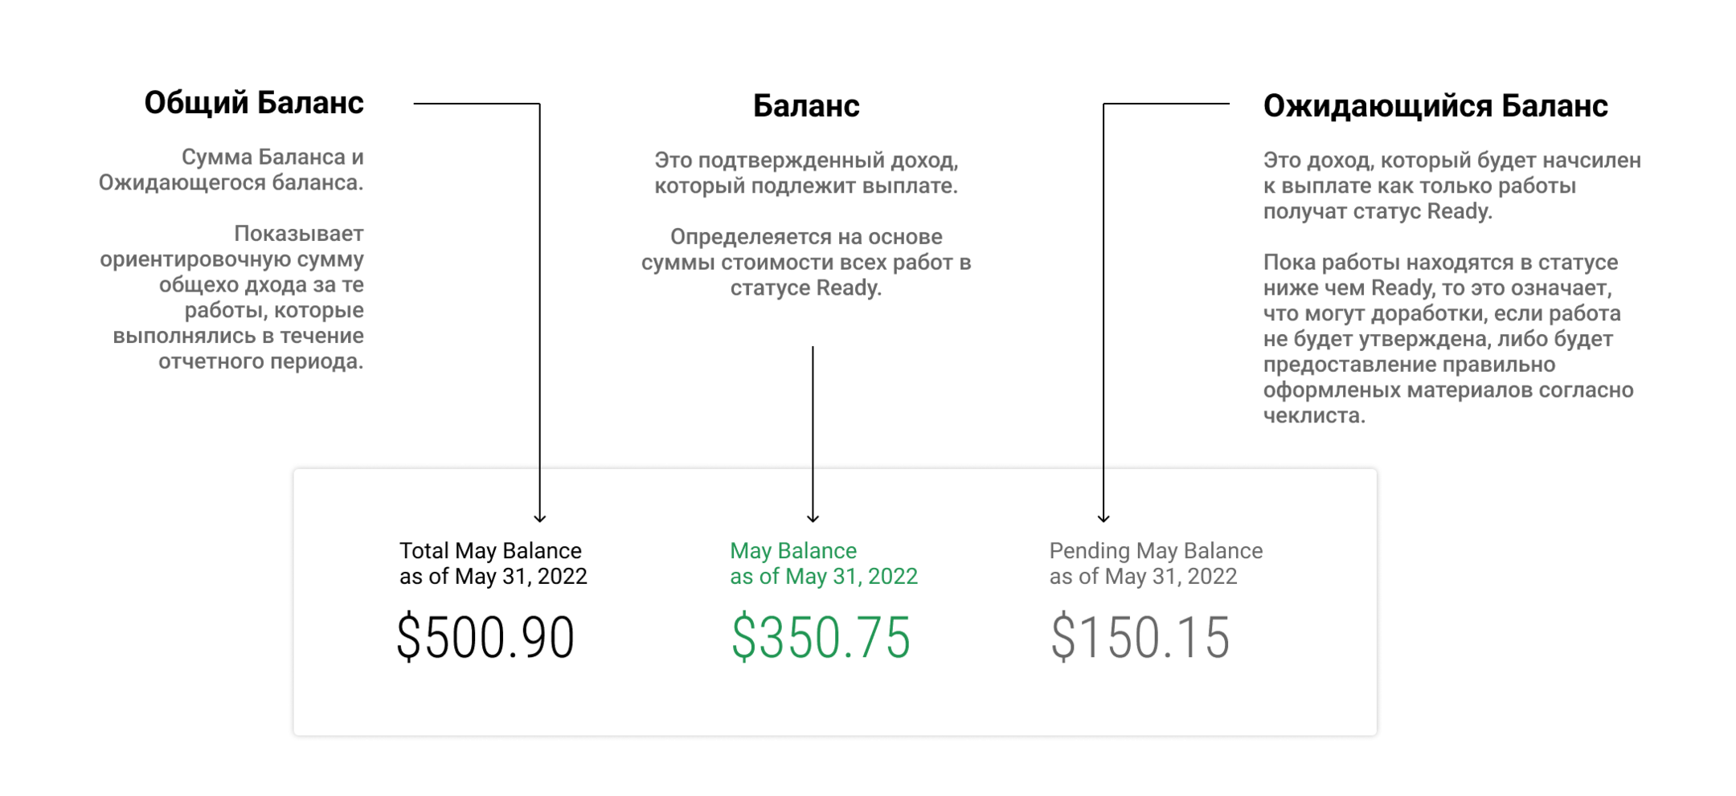Click the 'Показывает ориентировочную сумму' paragraph

233,297
